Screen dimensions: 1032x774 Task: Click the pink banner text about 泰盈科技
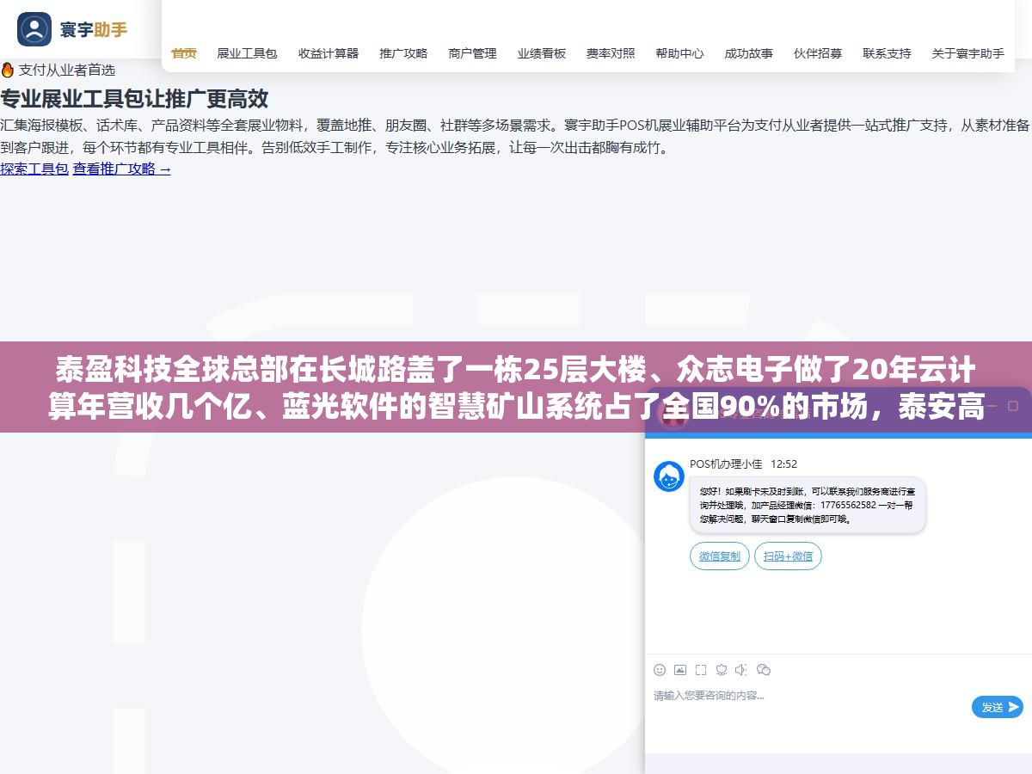click(516, 387)
